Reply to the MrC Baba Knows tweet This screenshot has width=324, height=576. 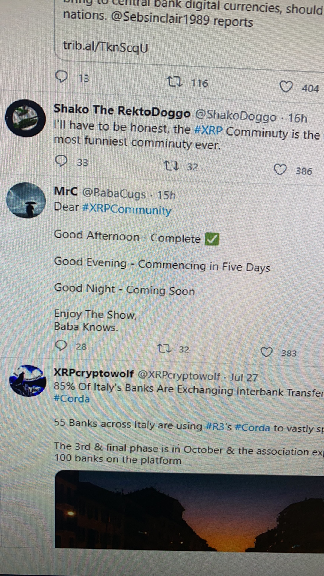61,346
